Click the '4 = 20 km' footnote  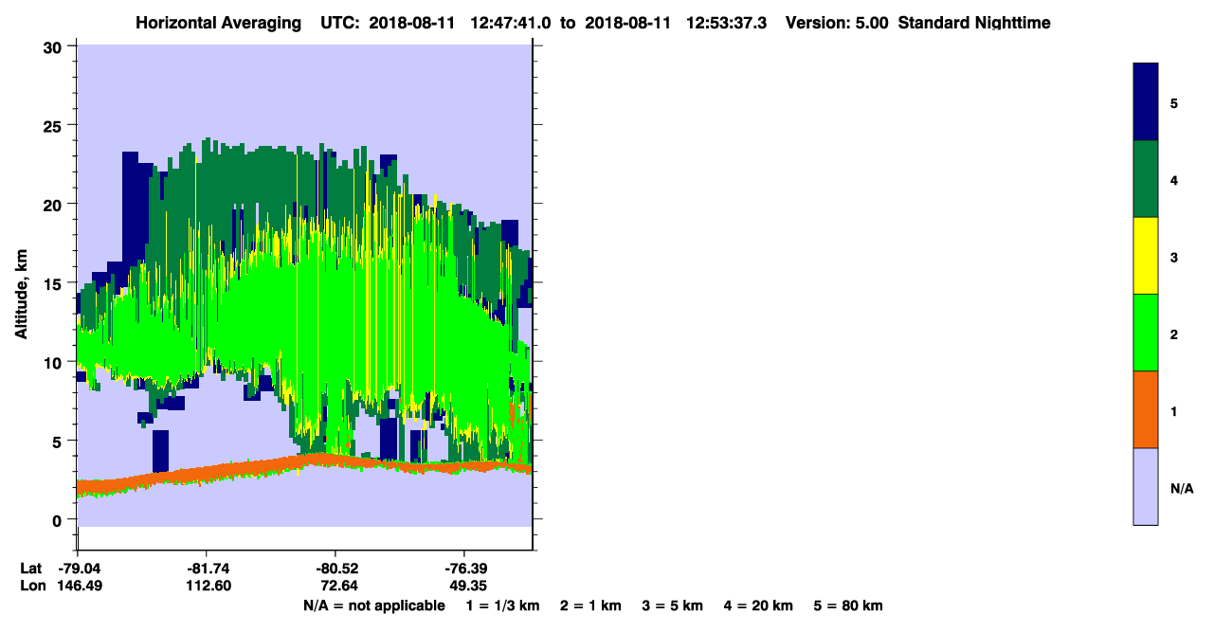757,605
